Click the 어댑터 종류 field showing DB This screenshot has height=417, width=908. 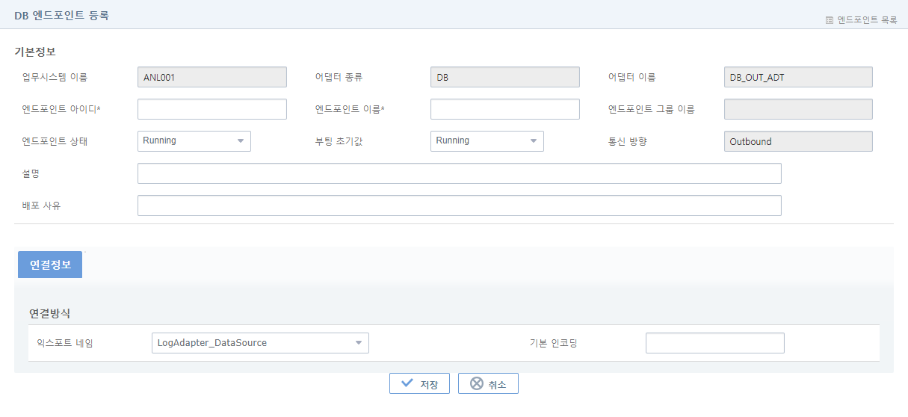[x=505, y=77]
